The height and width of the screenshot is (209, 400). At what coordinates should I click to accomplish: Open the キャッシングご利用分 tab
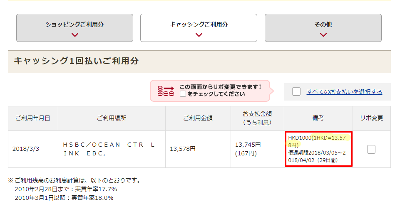pyautogui.click(x=199, y=28)
